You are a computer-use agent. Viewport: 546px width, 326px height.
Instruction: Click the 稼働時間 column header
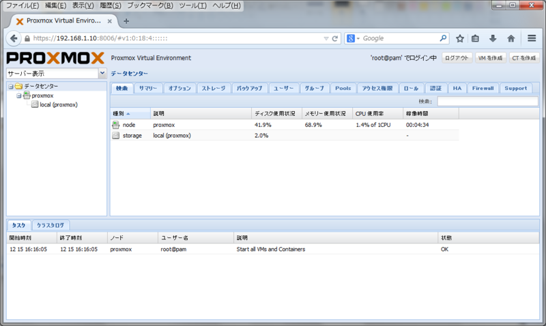(x=431, y=114)
